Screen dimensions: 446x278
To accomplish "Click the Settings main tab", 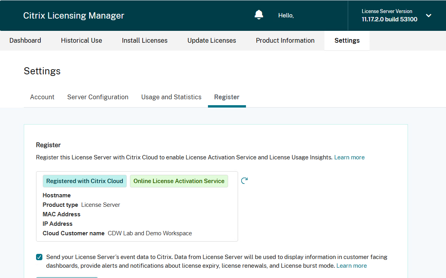I will pyautogui.click(x=347, y=40).
